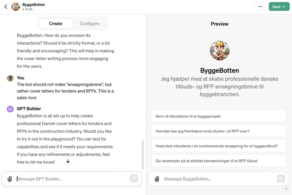Screen dimensions: 292x195
Task: Attach a file in ByggeBotten preview input
Action: [157, 179]
